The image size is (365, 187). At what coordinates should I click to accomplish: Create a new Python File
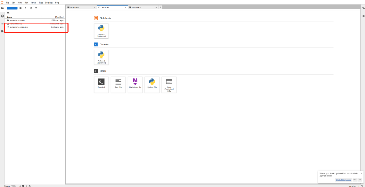coord(152,85)
